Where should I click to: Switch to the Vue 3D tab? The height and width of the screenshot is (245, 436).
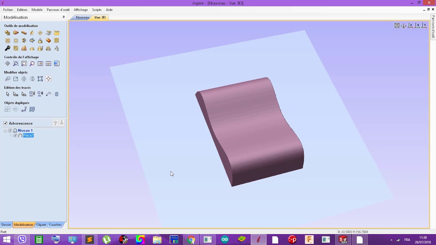click(100, 17)
